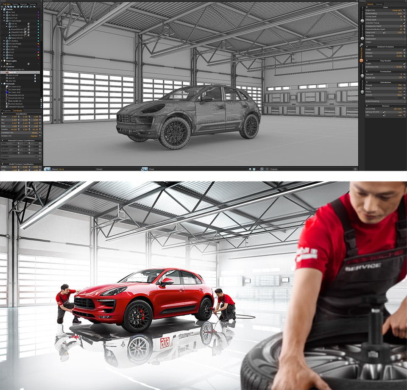Select View-01 camera in the tree
Screen dimensions: 407x390
click(11, 72)
